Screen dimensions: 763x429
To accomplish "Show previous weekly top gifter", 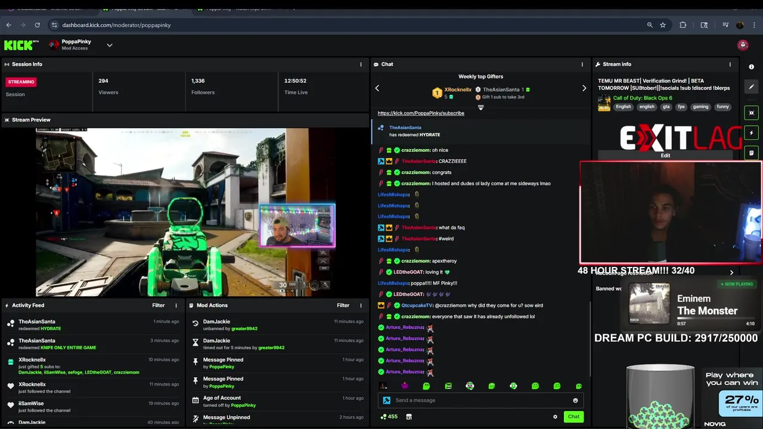I will pyautogui.click(x=377, y=88).
